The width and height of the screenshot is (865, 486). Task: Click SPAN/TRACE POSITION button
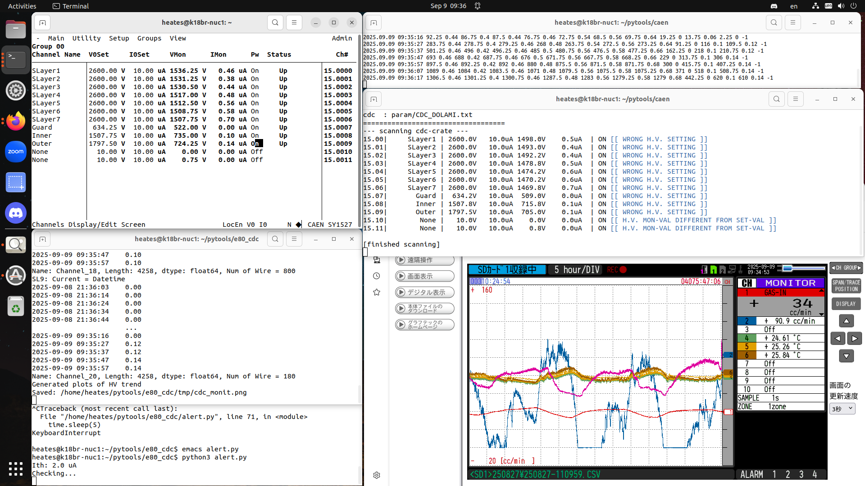[846, 286]
